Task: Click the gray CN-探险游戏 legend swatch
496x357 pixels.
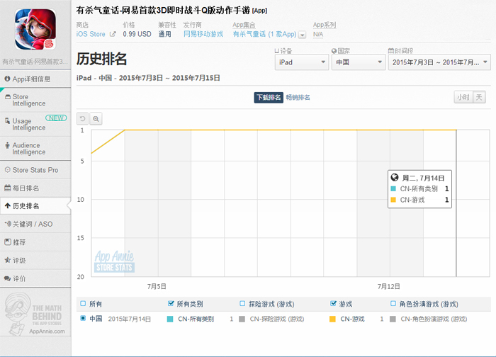Action: [242, 319]
